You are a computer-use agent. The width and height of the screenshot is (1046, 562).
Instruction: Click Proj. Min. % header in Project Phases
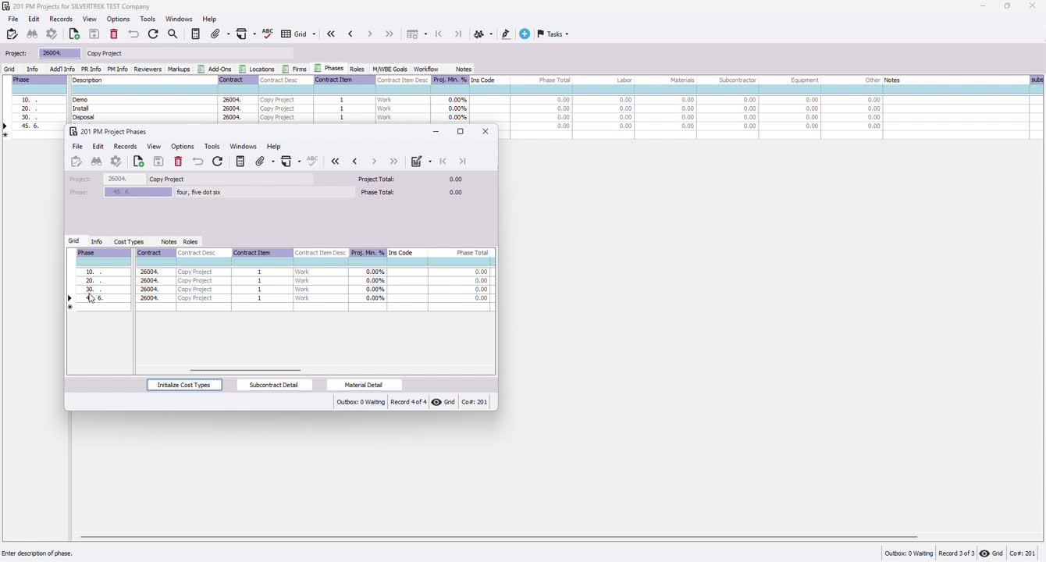pos(368,254)
